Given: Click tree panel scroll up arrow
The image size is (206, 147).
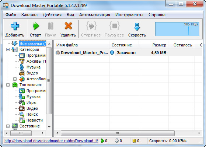Looking at the screenshot, I should coord(49,44).
